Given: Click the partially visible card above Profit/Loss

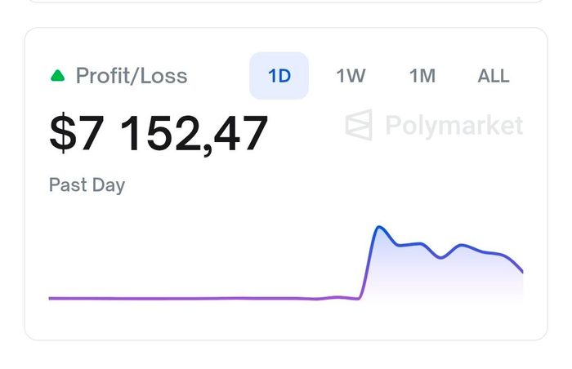Looking at the screenshot, I should click(x=286, y=2).
